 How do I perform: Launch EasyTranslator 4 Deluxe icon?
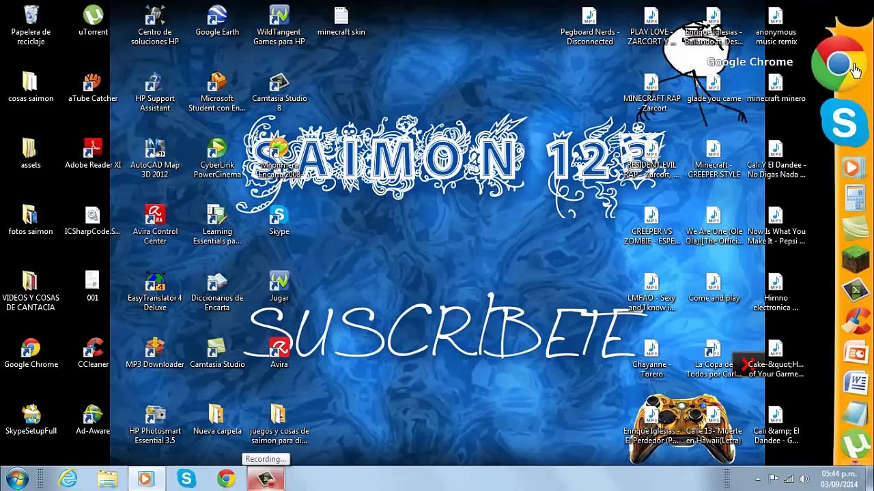pyautogui.click(x=155, y=291)
